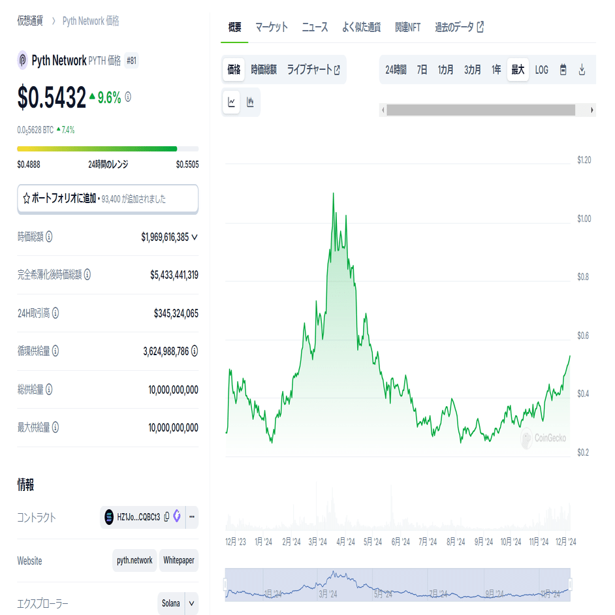Open info icon beside 24H取引高
This screenshot has width=615, height=615.
[55, 313]
